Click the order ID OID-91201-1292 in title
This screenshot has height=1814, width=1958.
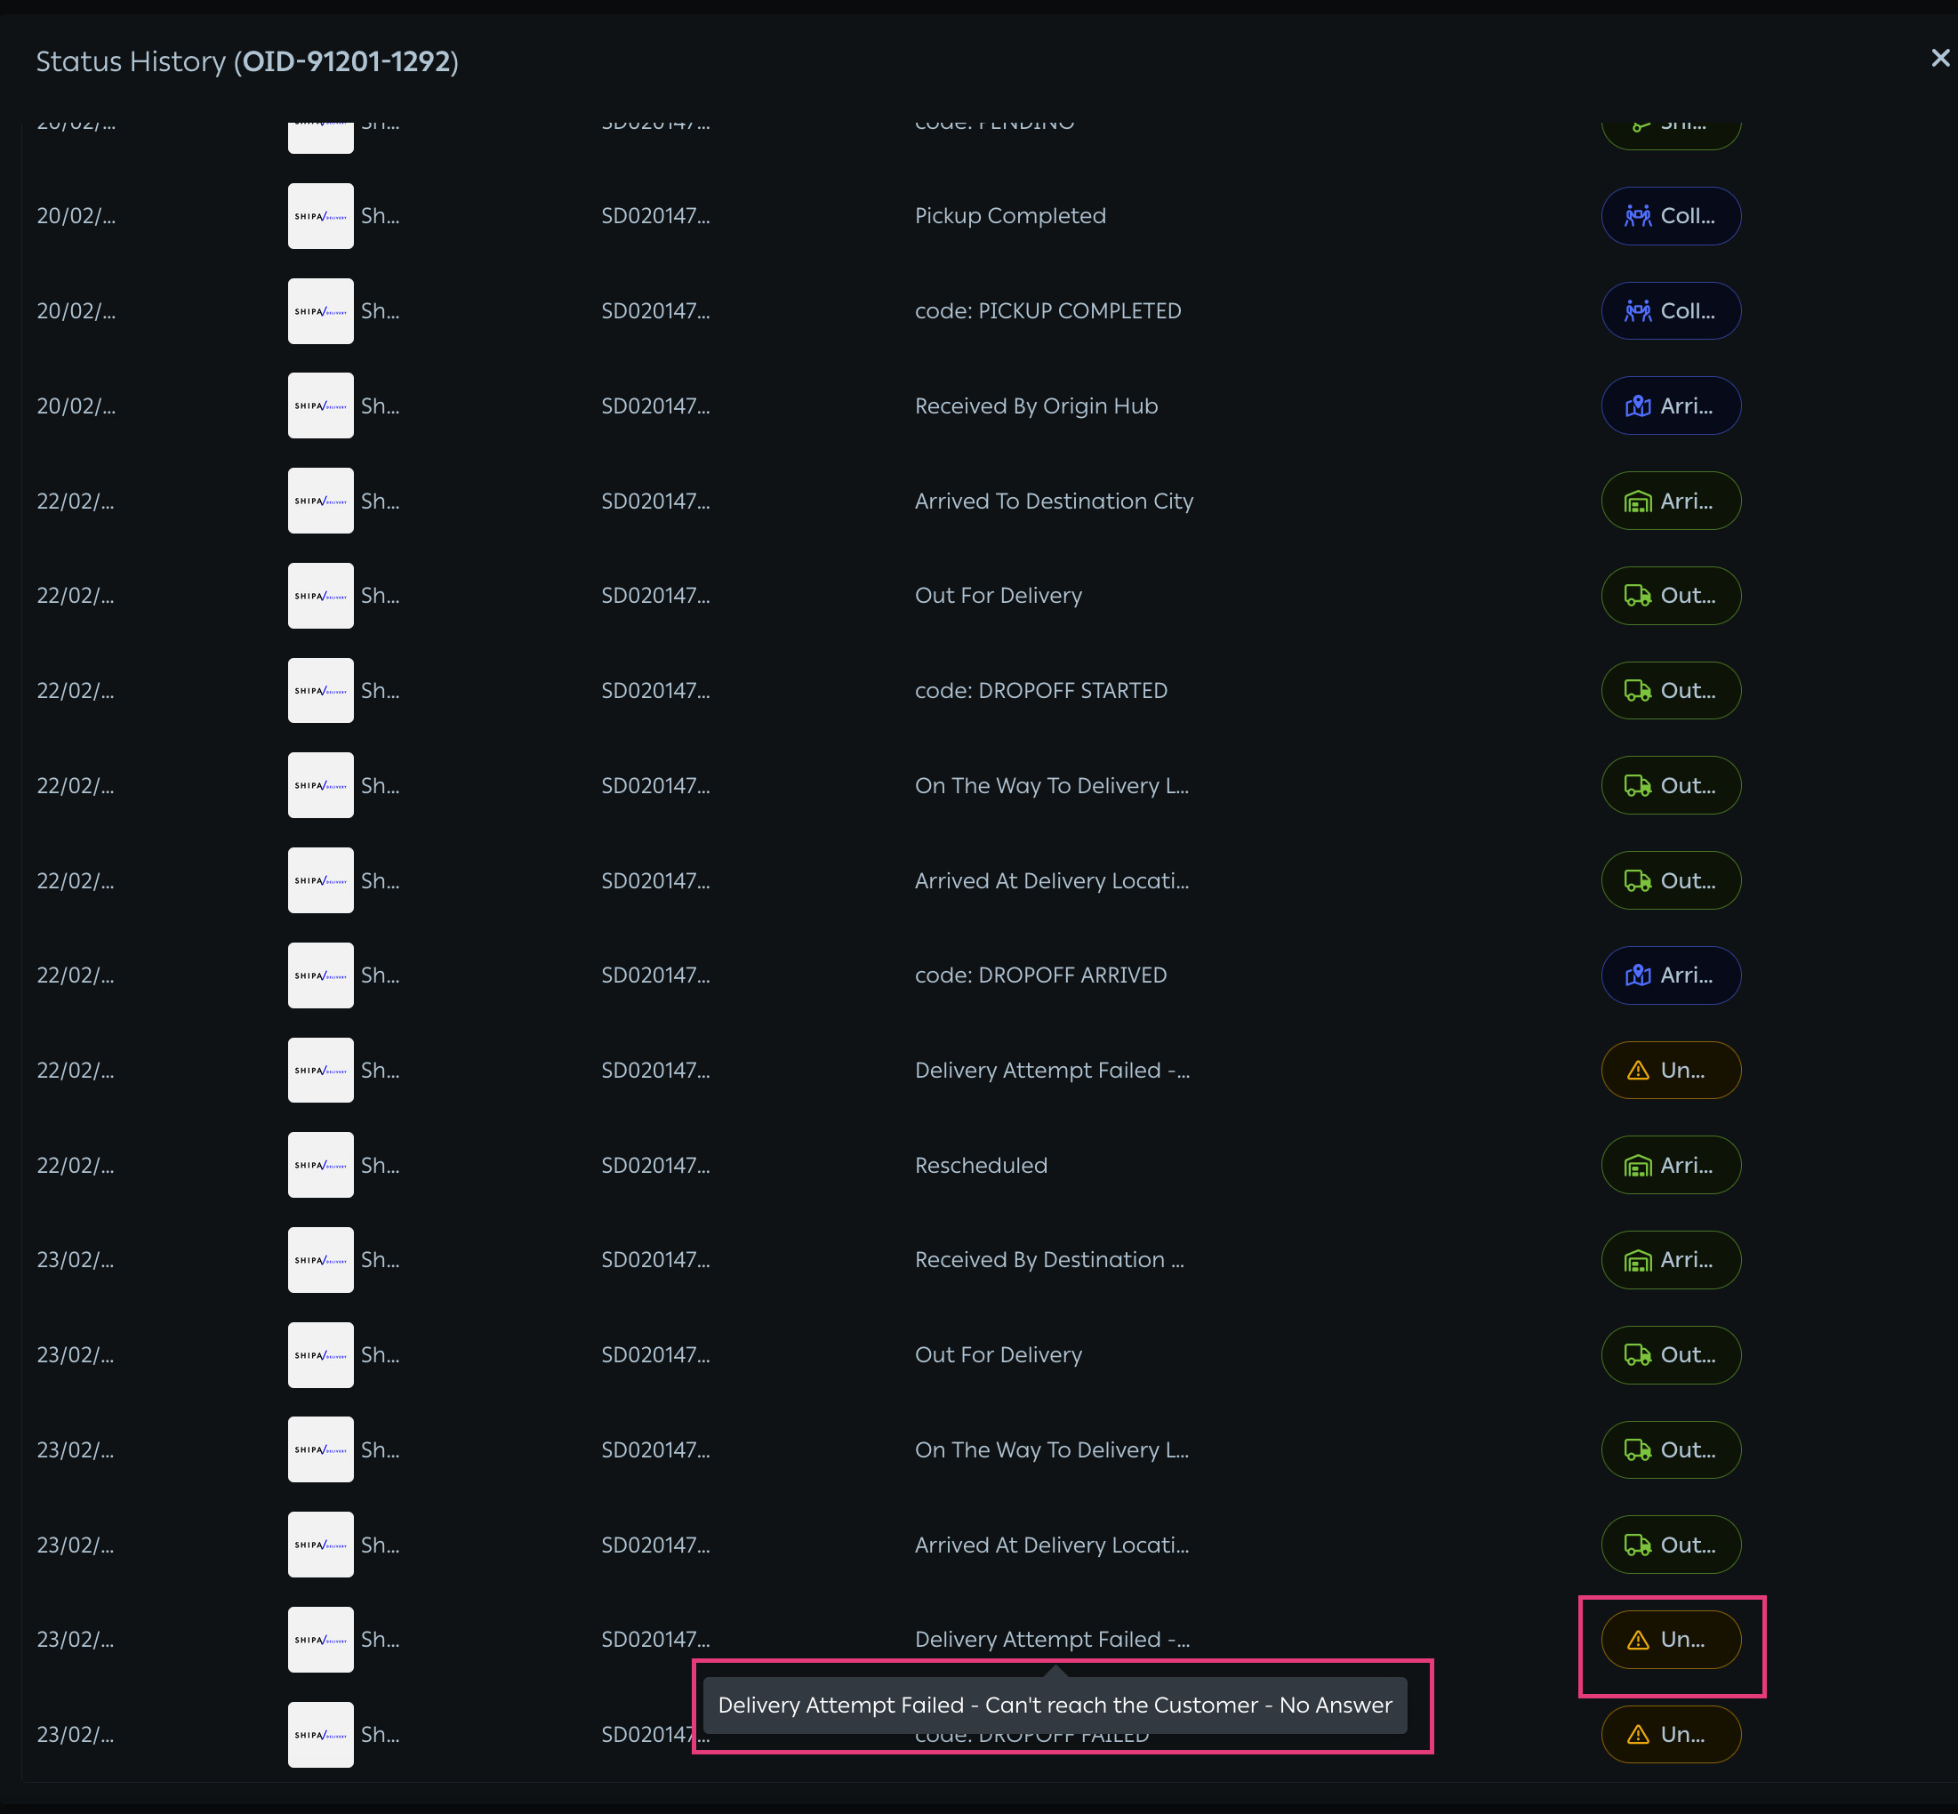tap(347, 62)
